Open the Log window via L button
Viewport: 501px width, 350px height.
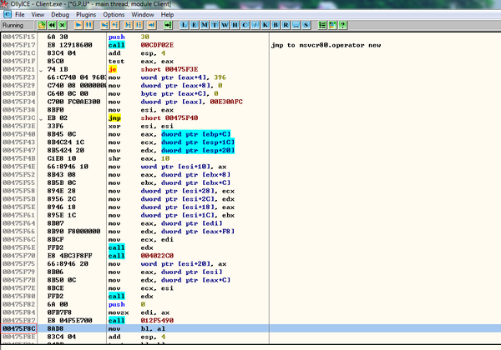[x=186, y=26]
